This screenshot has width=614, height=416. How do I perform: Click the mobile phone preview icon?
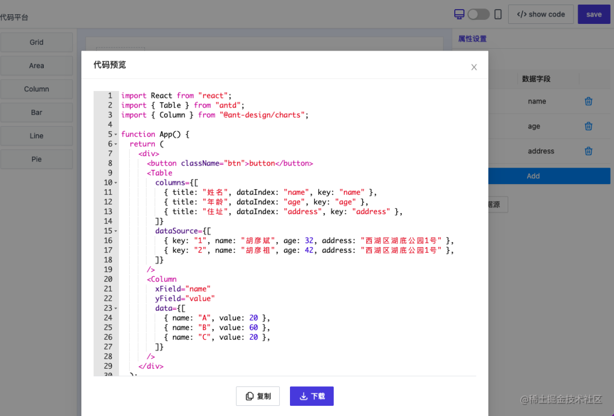(497, 14)
